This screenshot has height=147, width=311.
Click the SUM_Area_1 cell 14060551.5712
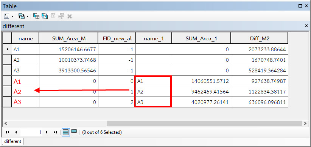click(201, 81)
